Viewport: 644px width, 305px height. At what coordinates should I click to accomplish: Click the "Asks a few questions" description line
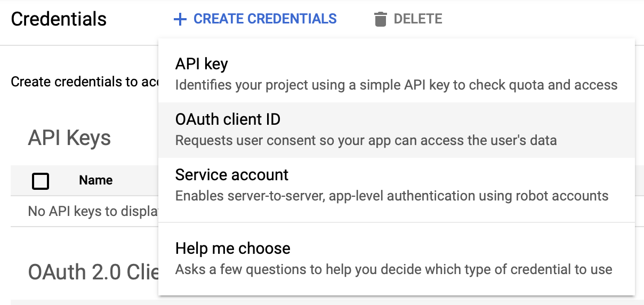click(393, 269)
